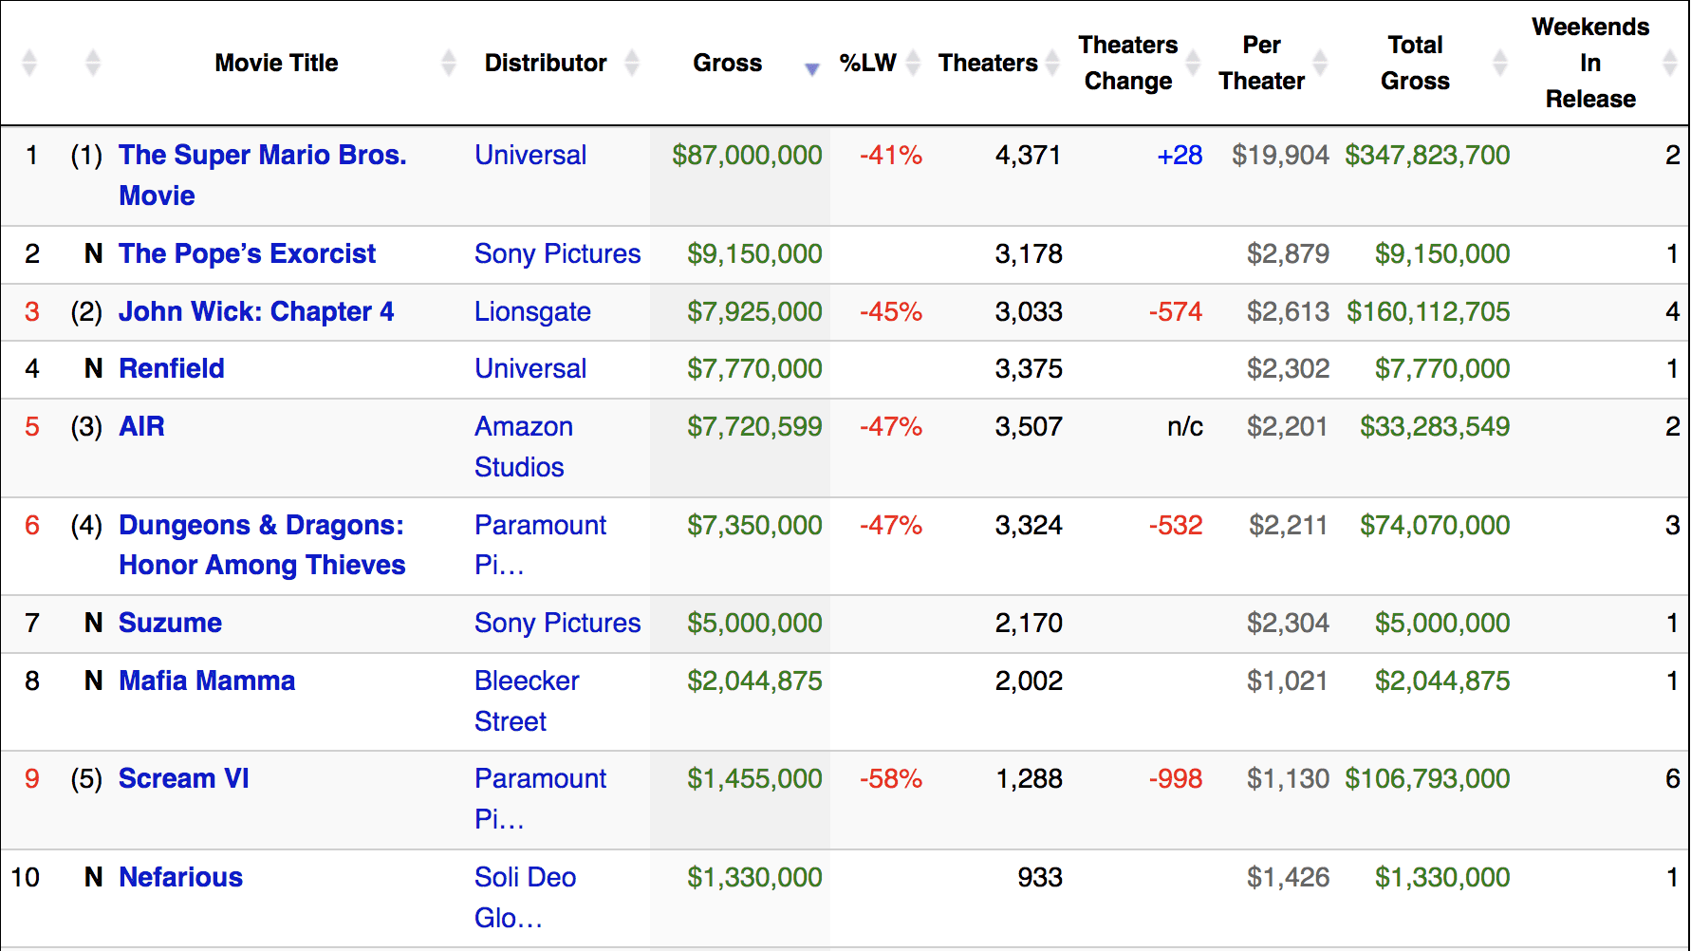
Task: Click the Theaters column sort arrows
Action: [1052, 63]
